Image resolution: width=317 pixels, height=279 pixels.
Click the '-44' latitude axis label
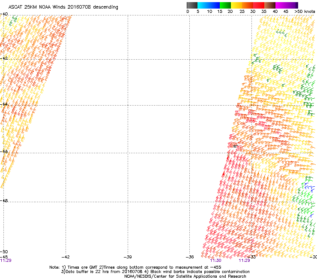[x=4, y=104]
